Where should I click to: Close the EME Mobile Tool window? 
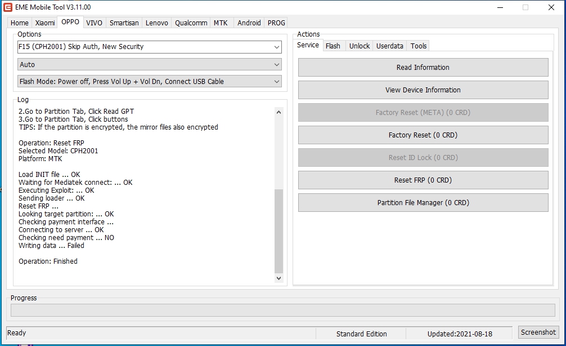551,7
